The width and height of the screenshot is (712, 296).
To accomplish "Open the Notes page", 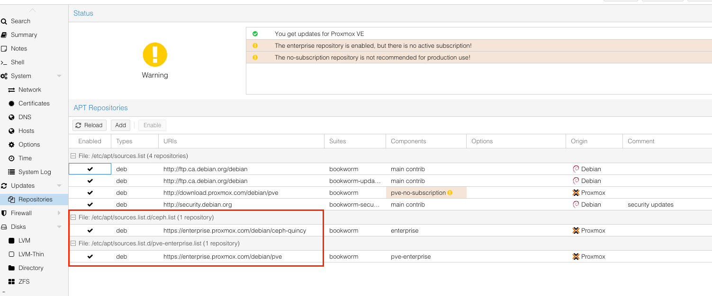I will coord(19,48).
